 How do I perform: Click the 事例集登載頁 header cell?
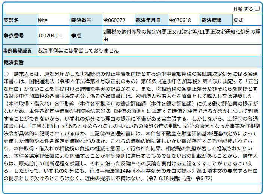(19, 50)
